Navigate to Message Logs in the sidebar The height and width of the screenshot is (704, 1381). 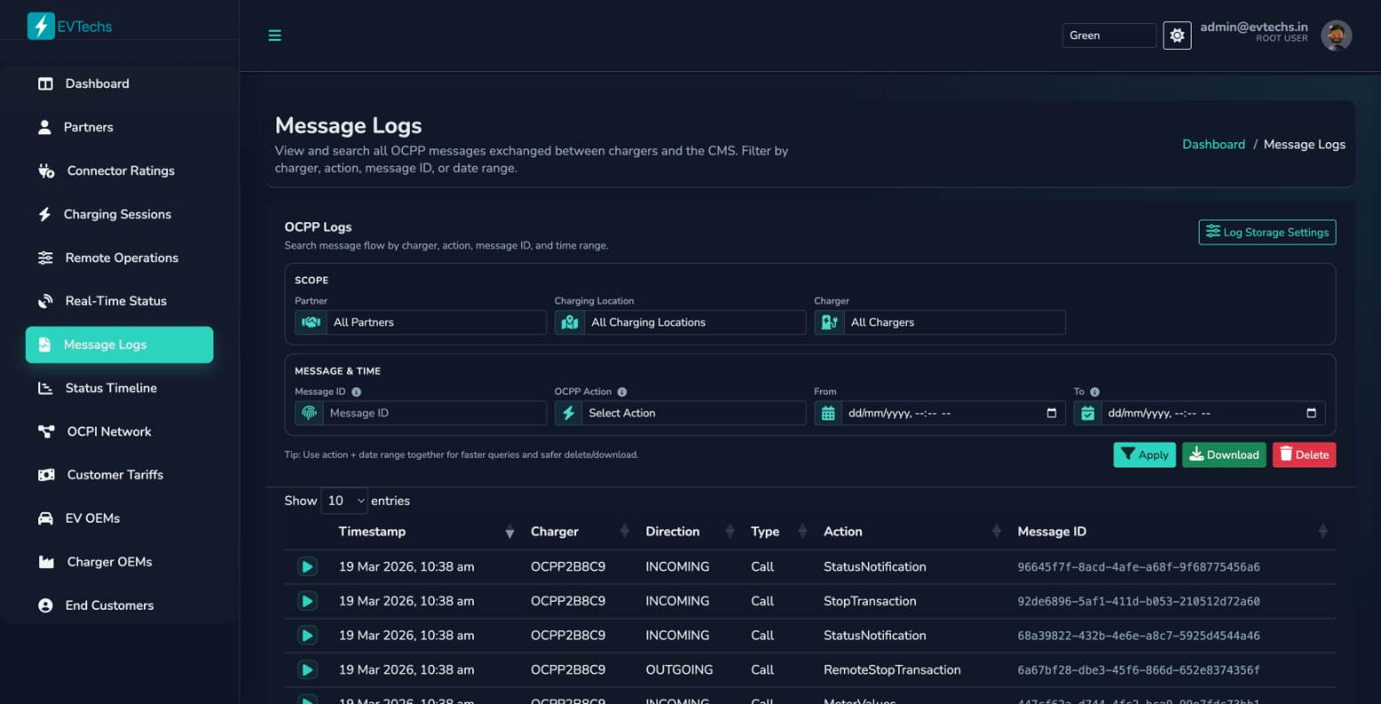pyautogui.click(x=104, y=344)
